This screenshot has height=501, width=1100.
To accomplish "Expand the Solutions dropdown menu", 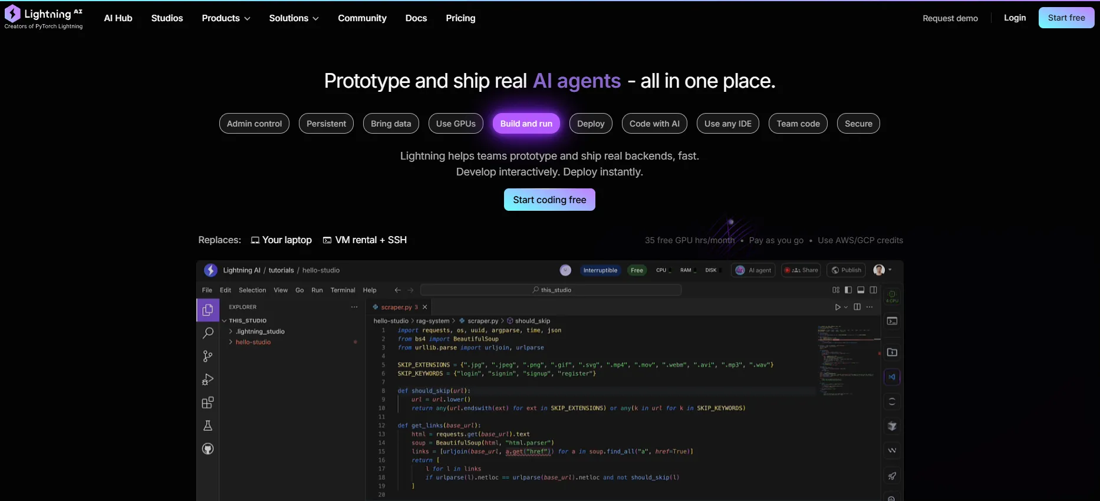I will point(294,18).
